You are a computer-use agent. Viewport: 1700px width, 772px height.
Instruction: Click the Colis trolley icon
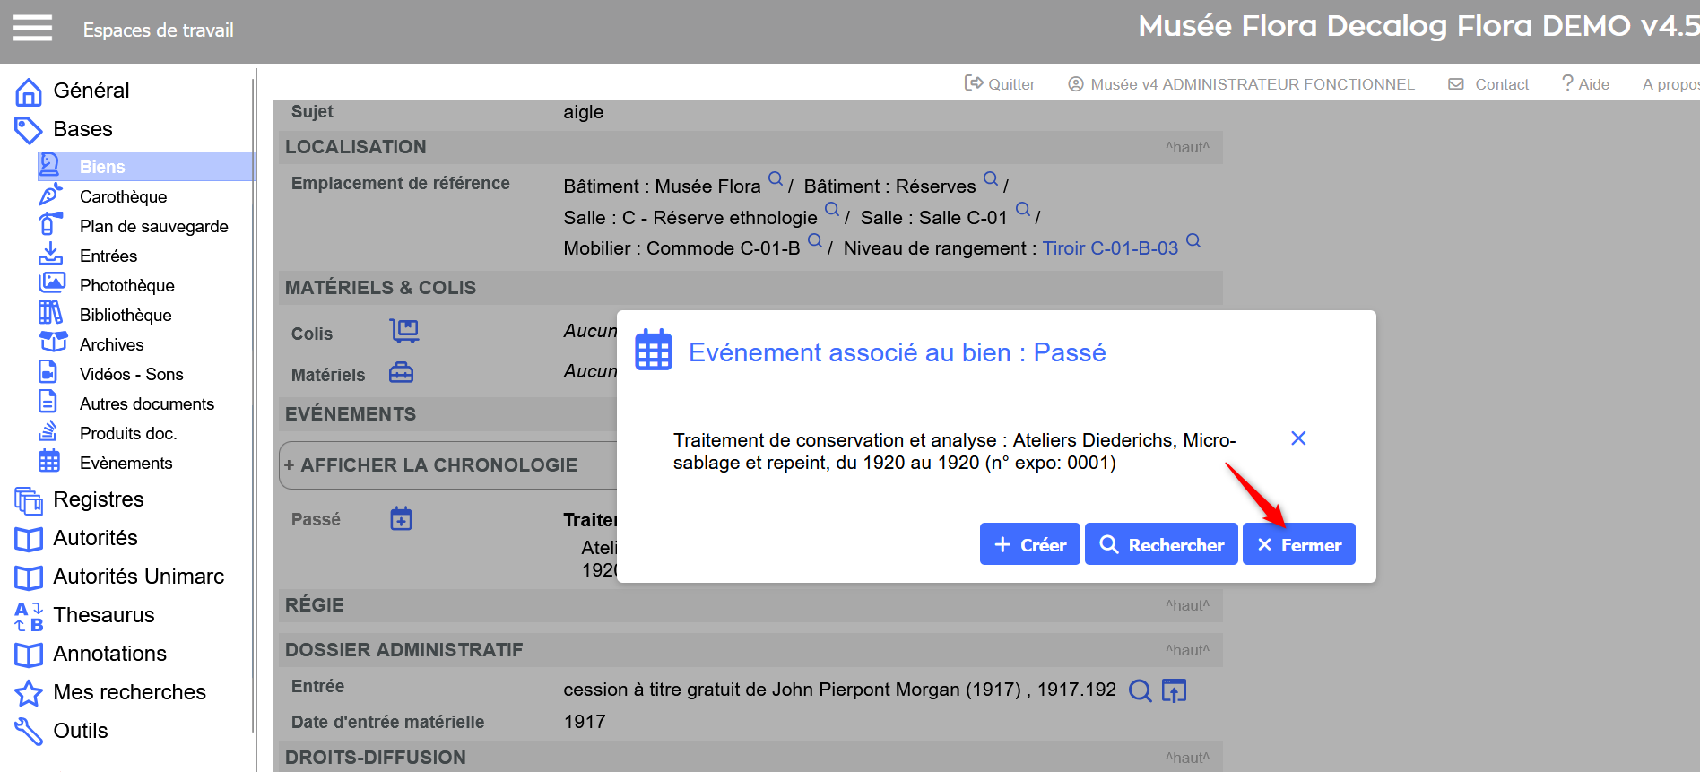403,331
